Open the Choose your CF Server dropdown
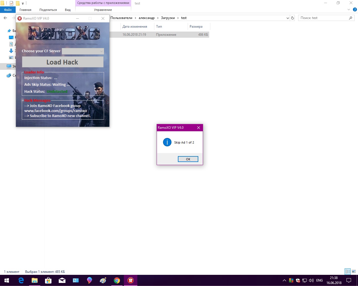 point(83,51)
